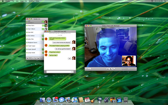The width and height of the screenshot is (168, 105).
Task: Toggle full screen in video chat
Action: click(x=113, y=69)
